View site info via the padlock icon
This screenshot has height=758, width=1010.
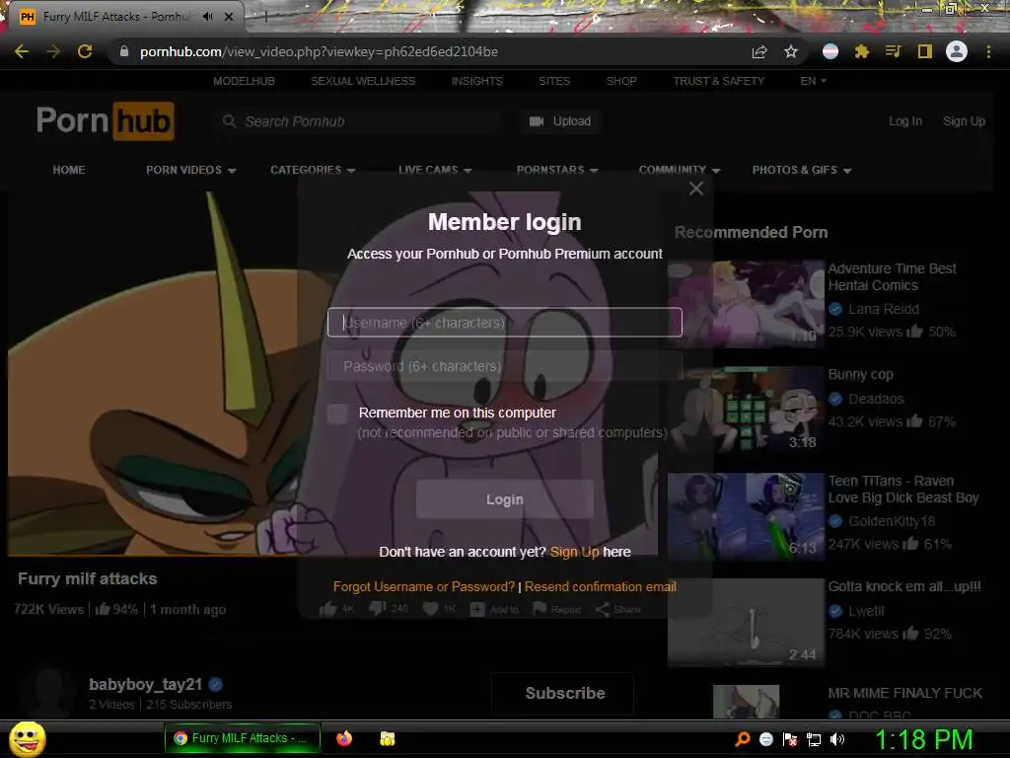pos(124,51)
